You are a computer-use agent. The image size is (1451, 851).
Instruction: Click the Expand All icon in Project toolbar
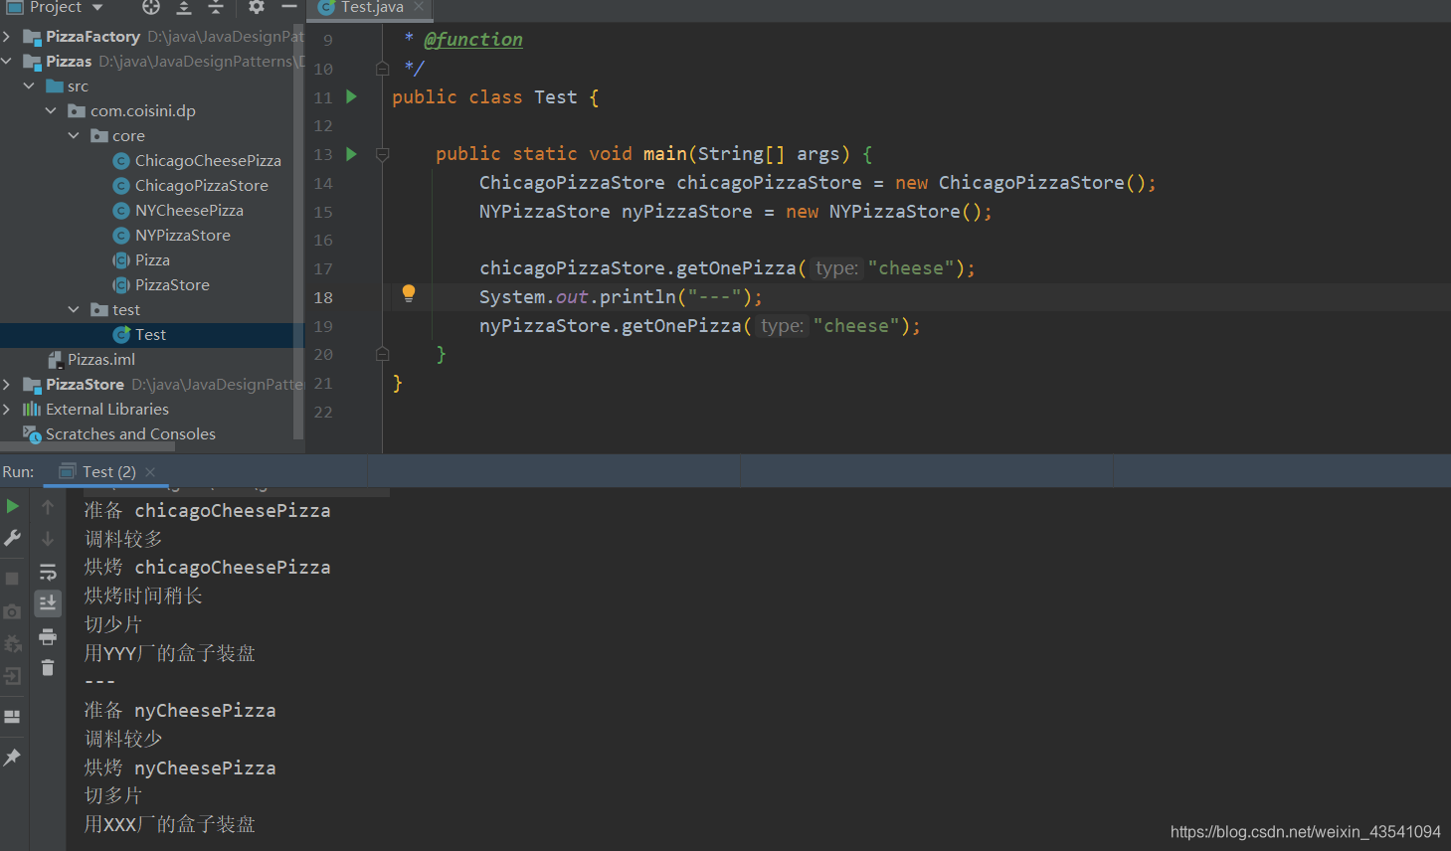click(184, 7)
